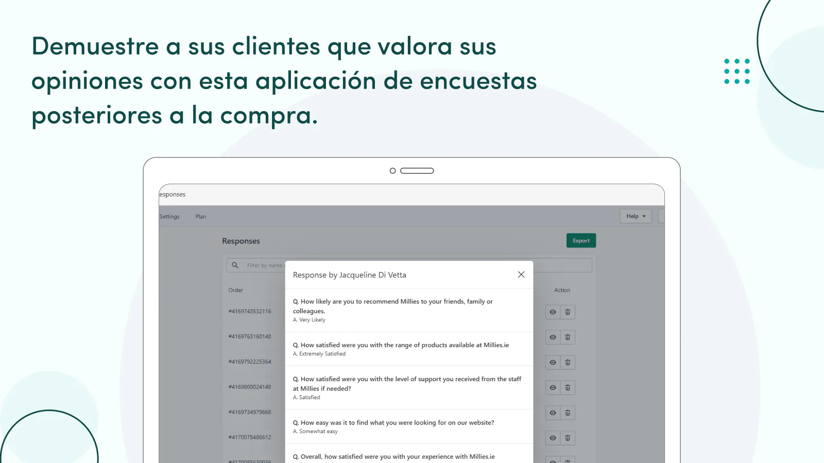View response for order #4169743532116
The width and height of the screenshot is (824, 463).
[x=553, y=312]
